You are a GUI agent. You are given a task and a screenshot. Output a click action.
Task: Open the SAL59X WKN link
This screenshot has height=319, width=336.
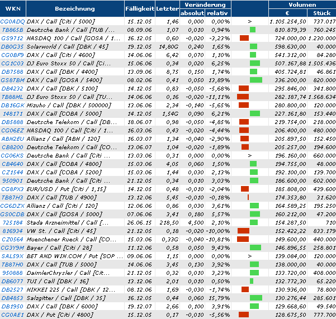tap(12, 256)
